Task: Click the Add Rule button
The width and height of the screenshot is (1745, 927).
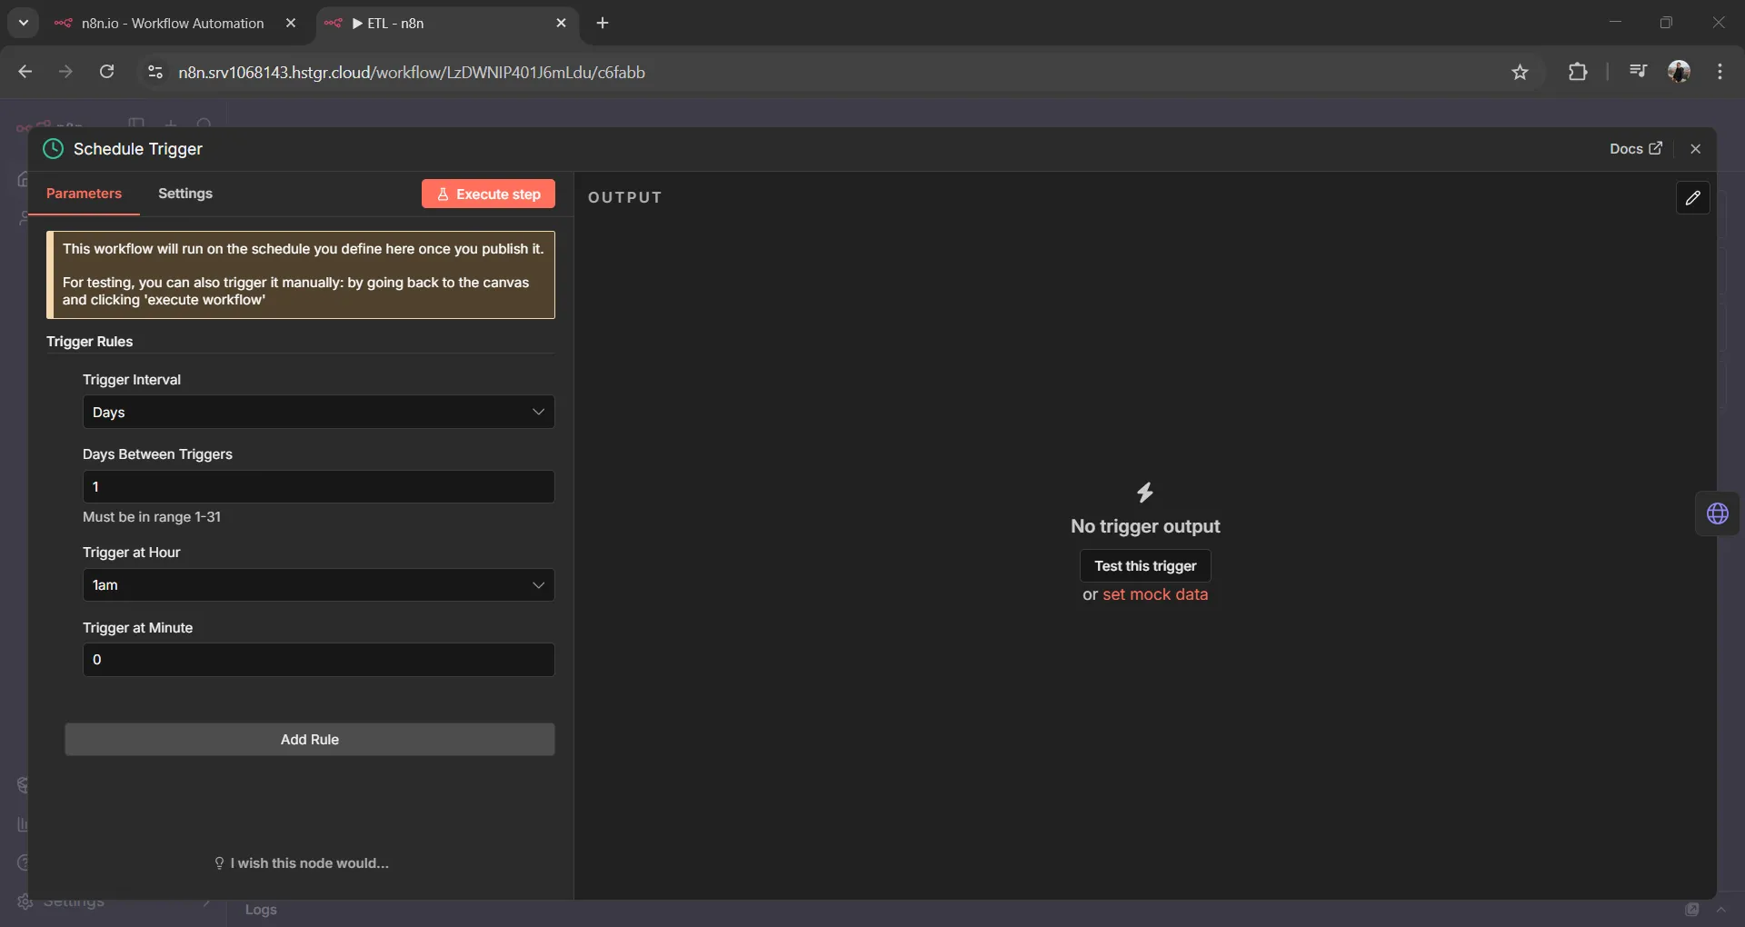Action: [x=309, y=740]
